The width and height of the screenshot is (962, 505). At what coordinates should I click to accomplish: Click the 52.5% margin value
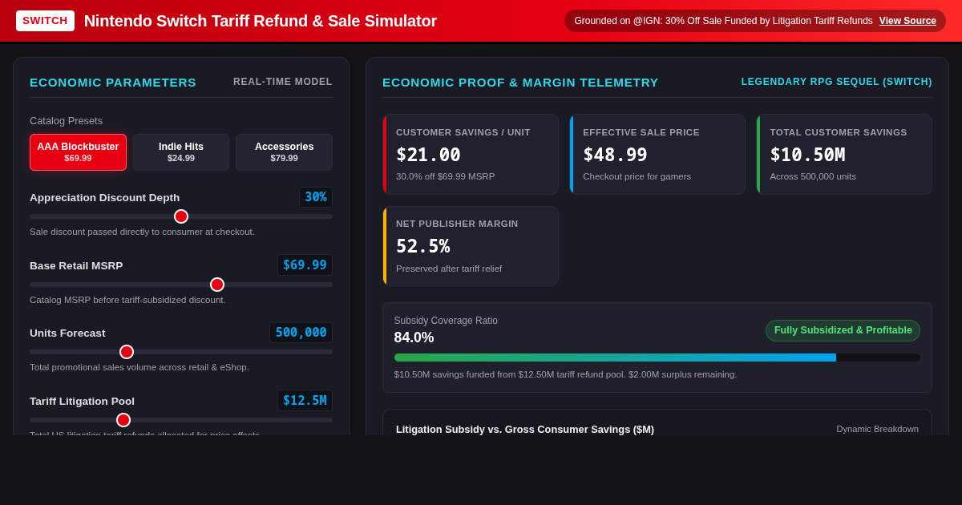423,246
